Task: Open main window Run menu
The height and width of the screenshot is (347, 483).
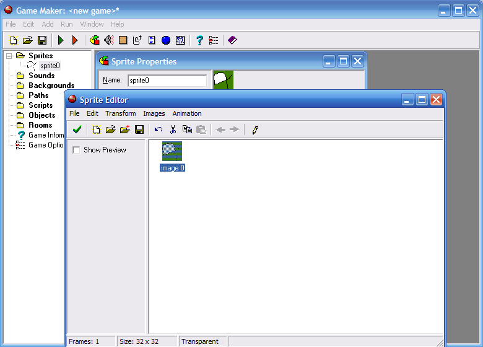Action: (x=66, y=24)
